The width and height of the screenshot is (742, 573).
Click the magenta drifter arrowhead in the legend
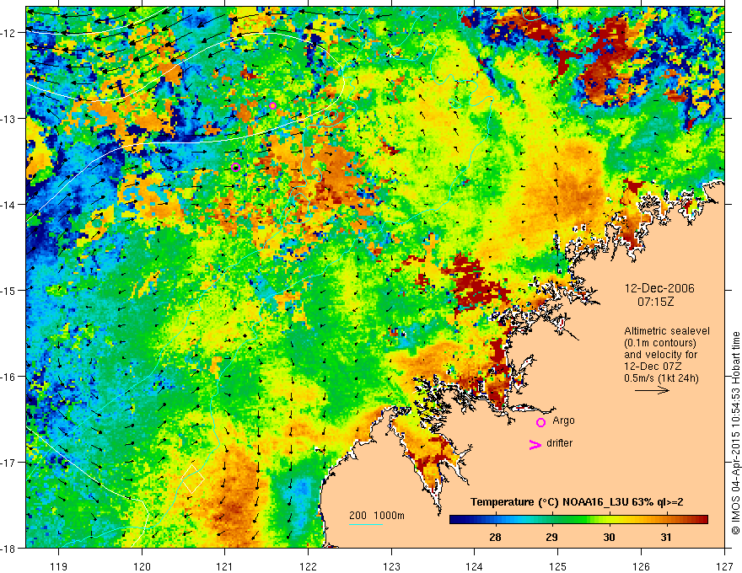coord(535,445)
